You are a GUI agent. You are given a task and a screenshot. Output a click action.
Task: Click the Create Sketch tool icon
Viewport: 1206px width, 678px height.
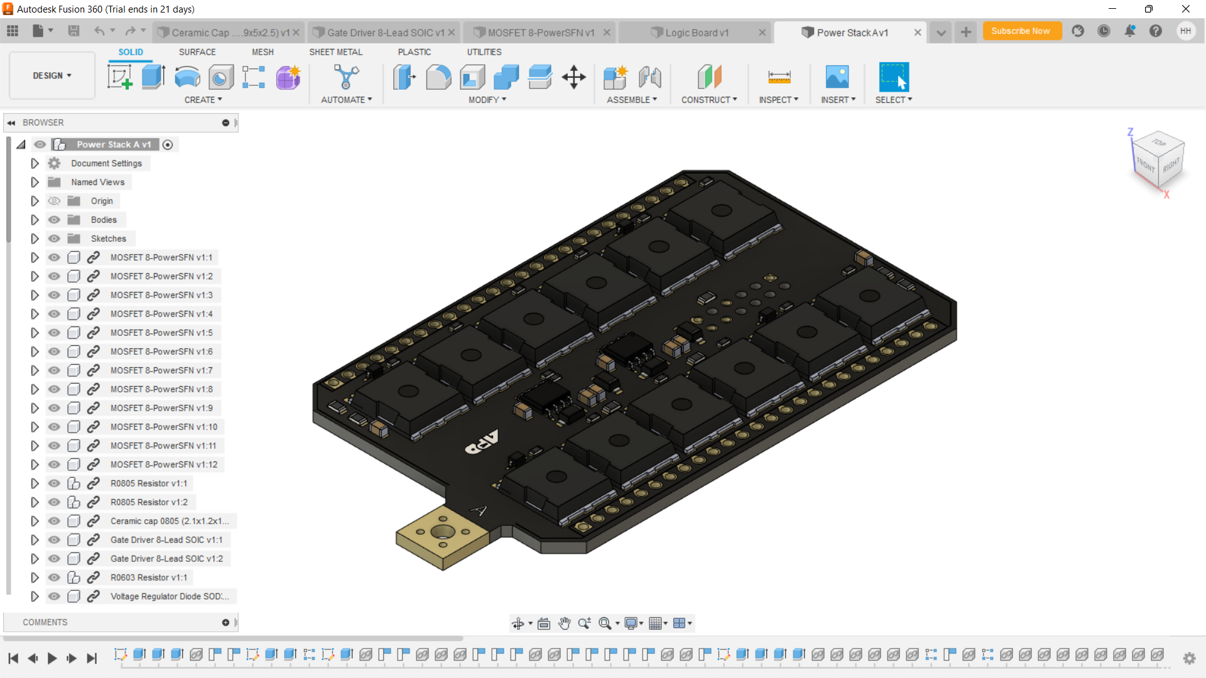pos(119,77)
